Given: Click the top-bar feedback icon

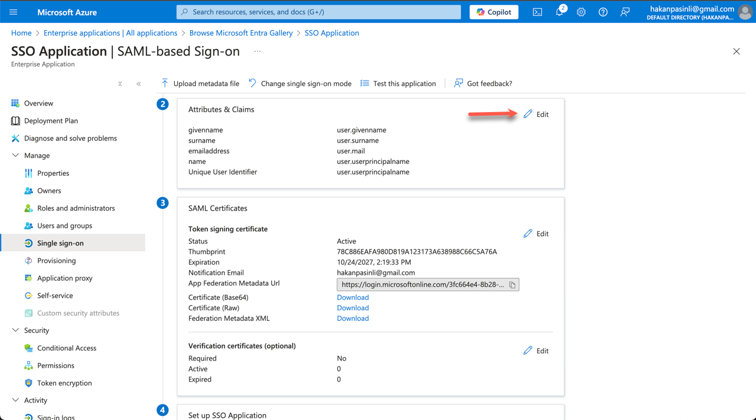Looking at the screenshot, I should [625, 12].
